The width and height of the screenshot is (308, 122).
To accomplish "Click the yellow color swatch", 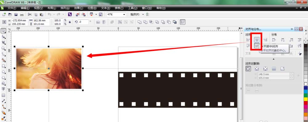I will (x=306, y=99).
